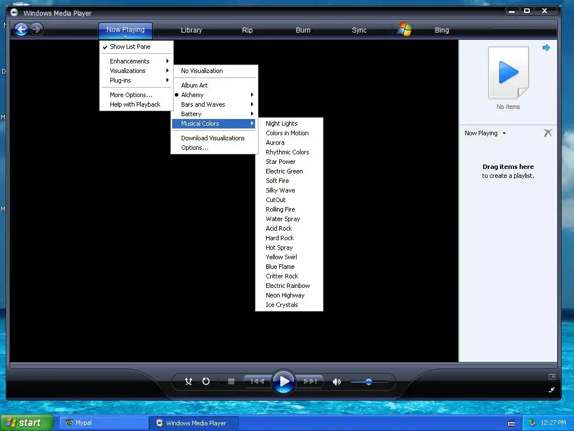Open the Windows logo online stores button

point(405,29)
